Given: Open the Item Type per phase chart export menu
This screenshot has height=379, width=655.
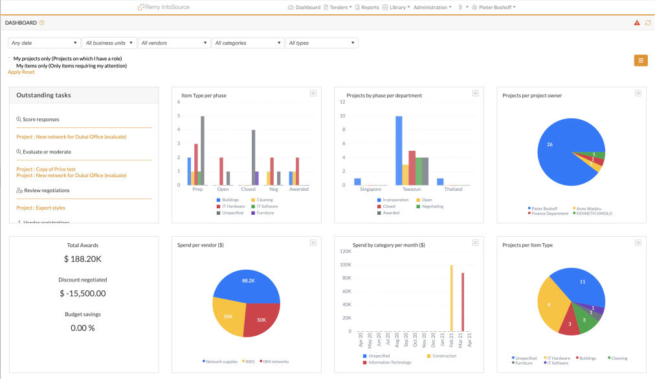Looking at the screenshot, I should 313,92.
